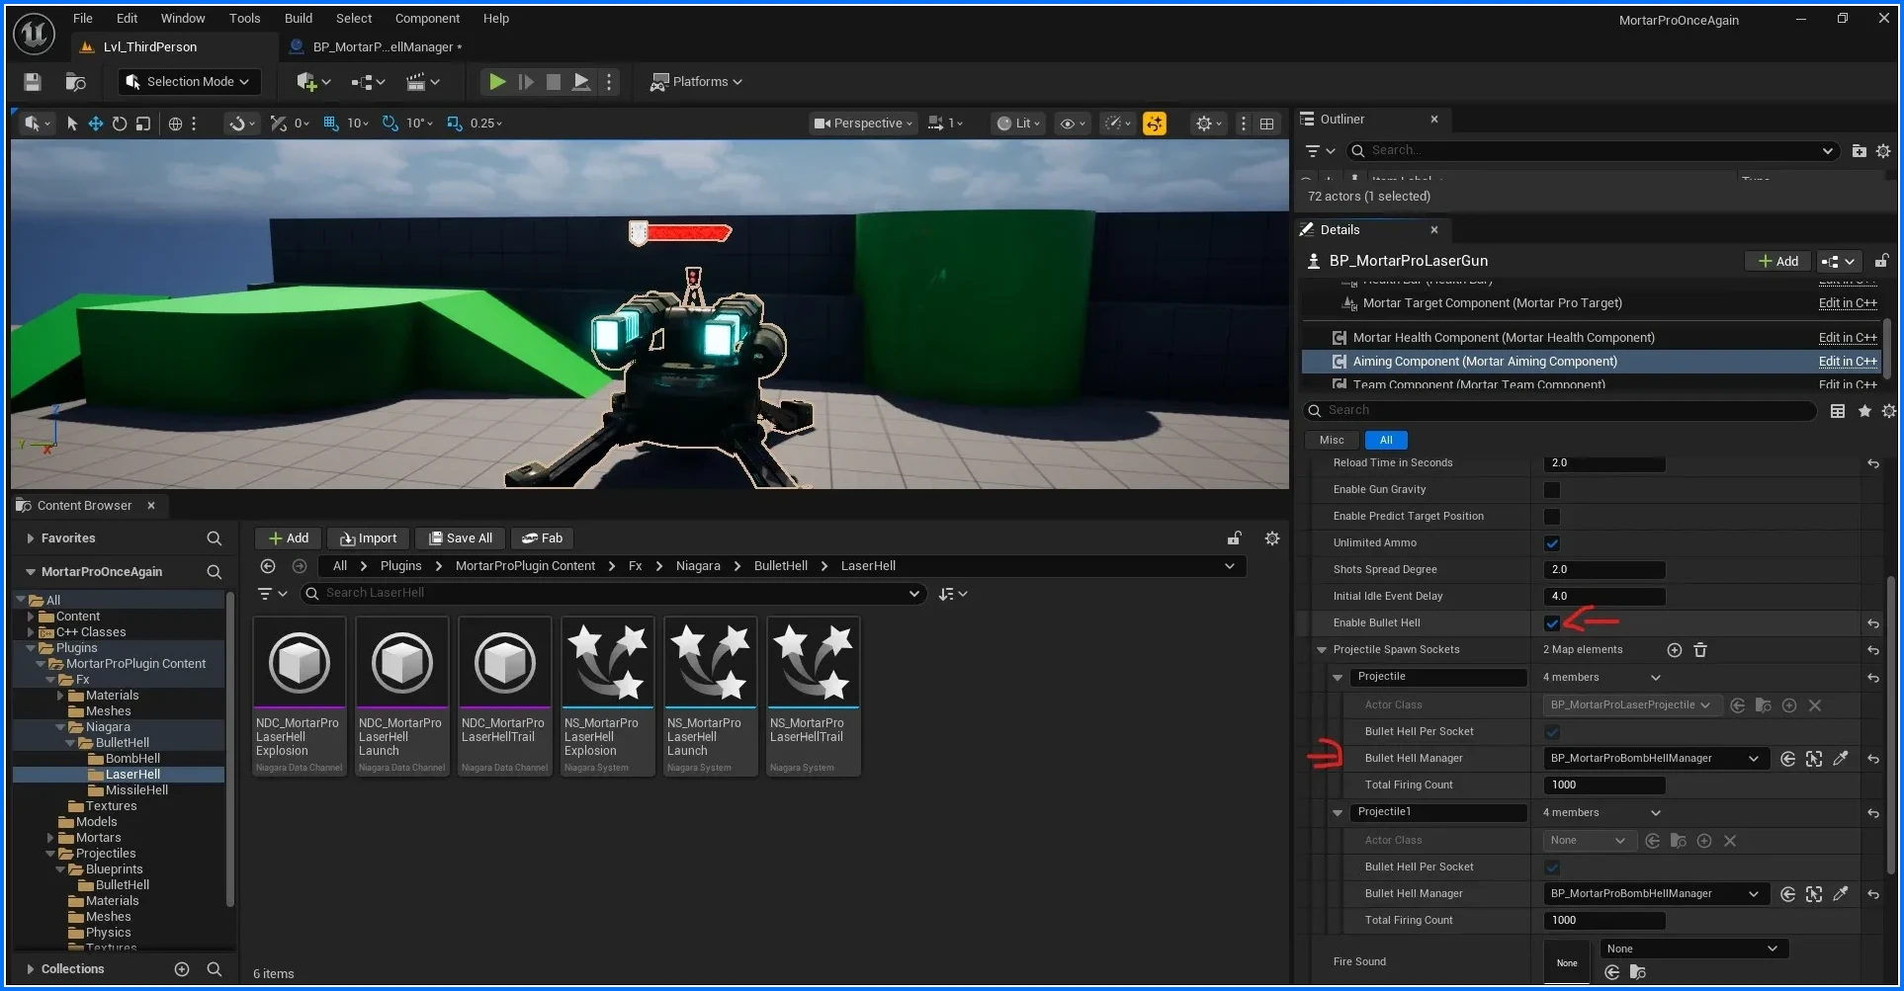Select the translate gizmo tool in viewport
Image resolution: width=1904 pixels, height=991 pixels.
(x=96, y=124)
